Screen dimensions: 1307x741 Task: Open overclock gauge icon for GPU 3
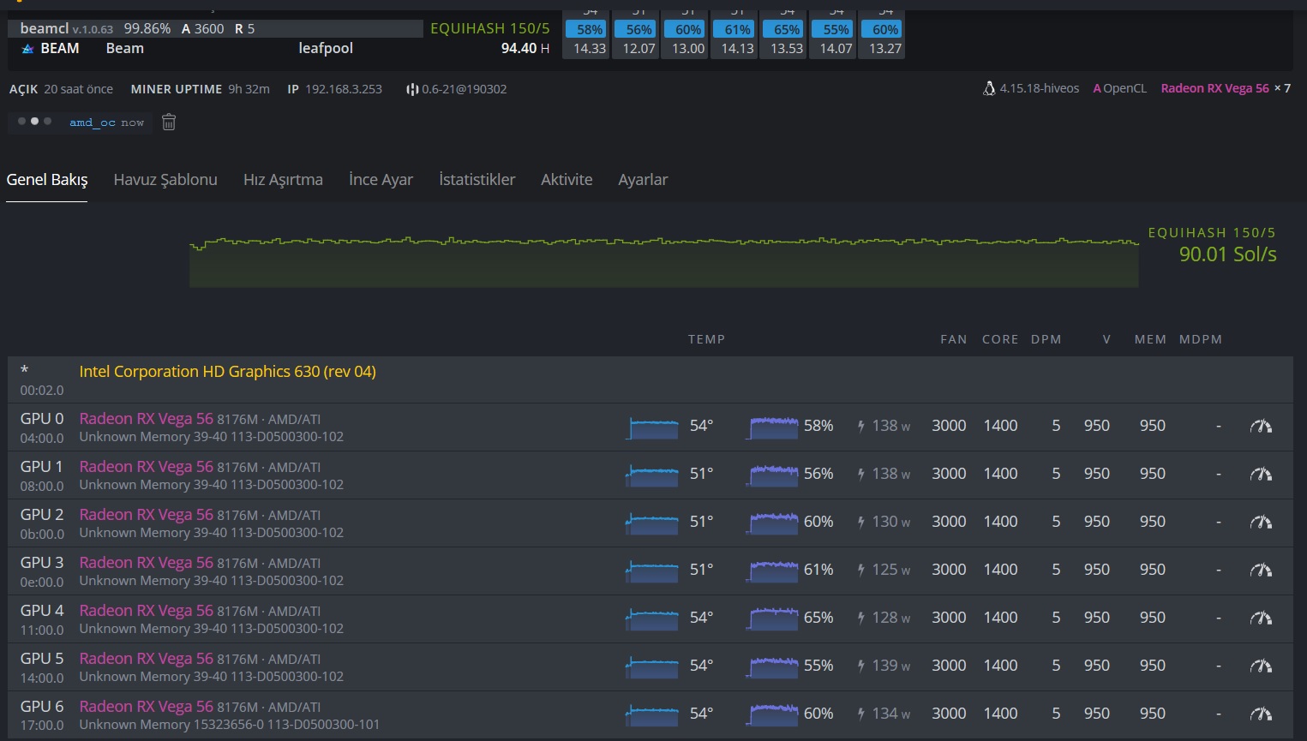pyautogui.click(x=1261, y=570)
